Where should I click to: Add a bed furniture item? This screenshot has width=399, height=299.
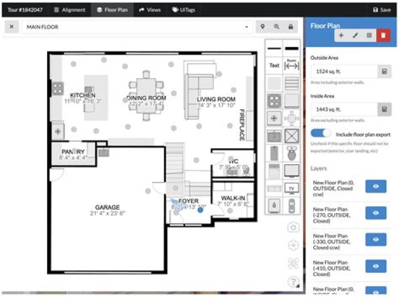pyautogui.click(x=274, y=171)
